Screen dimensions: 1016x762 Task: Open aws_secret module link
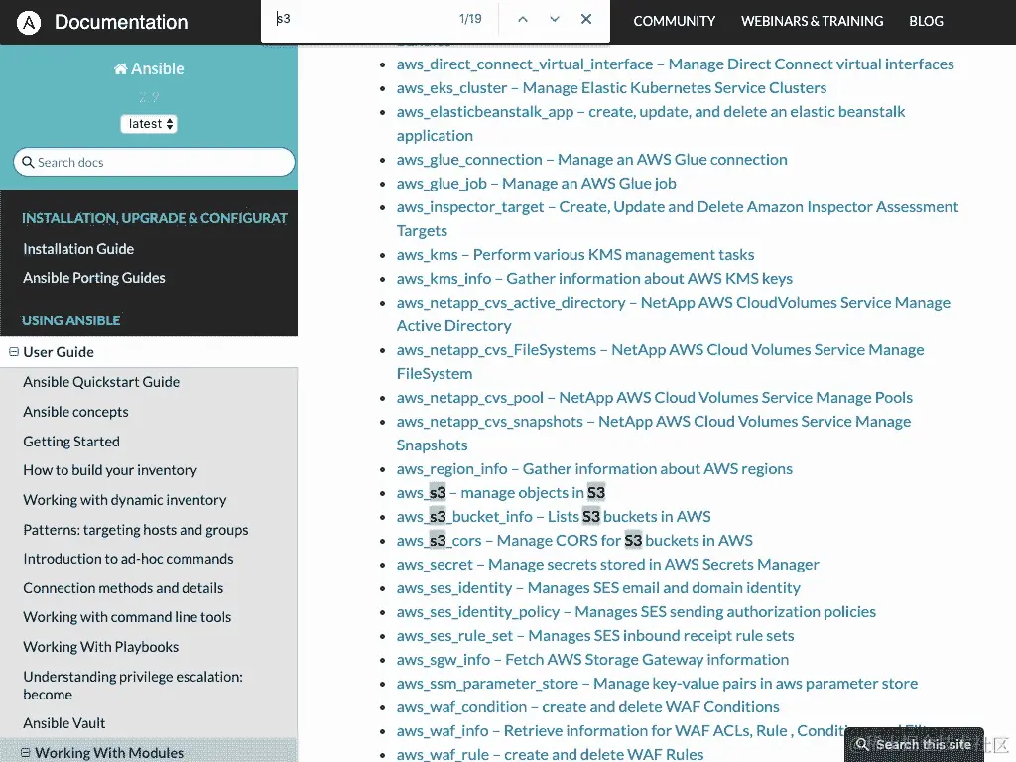click(608, 565)
